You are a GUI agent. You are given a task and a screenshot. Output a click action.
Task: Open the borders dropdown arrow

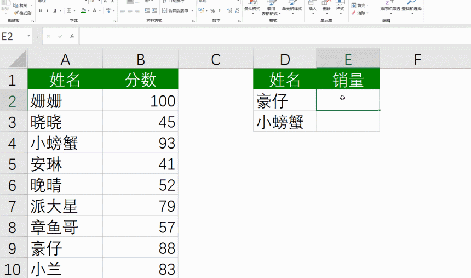[74, 10]
